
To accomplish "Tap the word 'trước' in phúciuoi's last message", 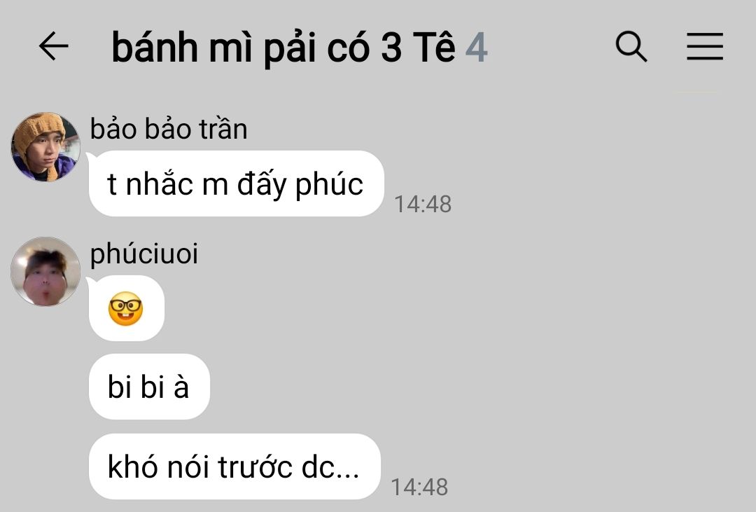I will coord(255,466).
